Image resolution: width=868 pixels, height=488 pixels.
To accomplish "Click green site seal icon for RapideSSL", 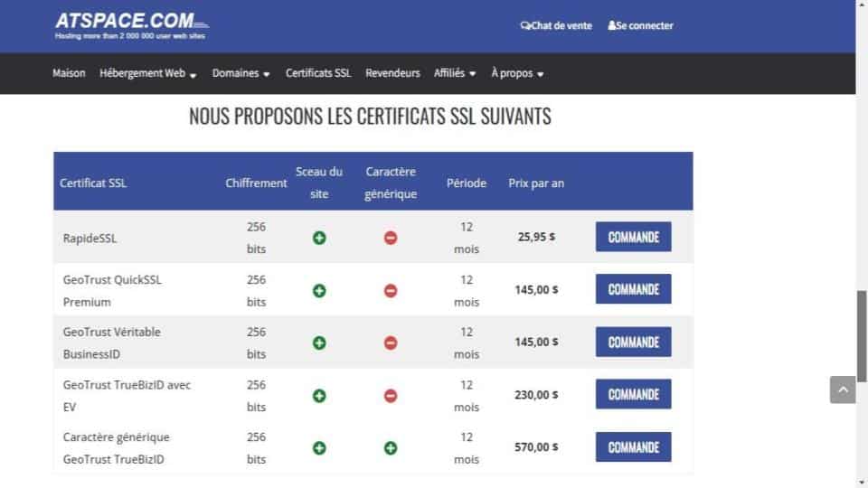I will pyautogui.click(x=319, y=238).
